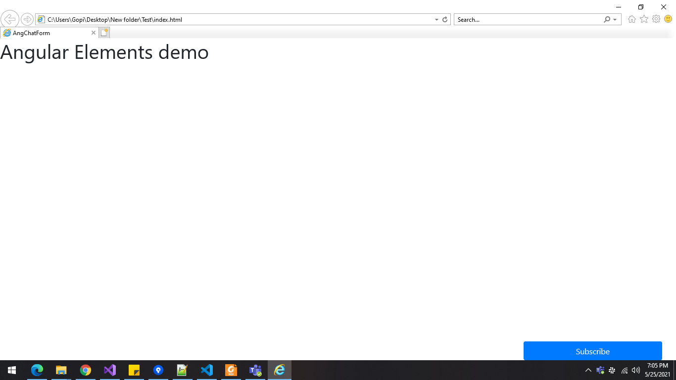Launch Microsoft Teams from the taskbar

255,370
